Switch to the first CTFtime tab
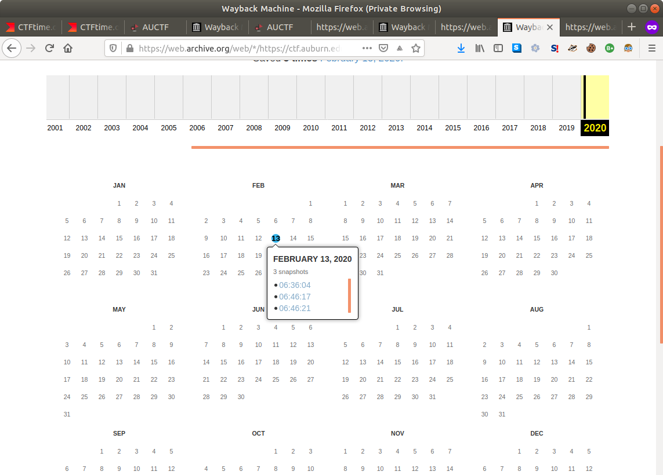This screenshot has height=475, width=663. pos(31,27)
